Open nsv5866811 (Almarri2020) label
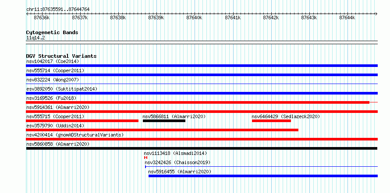Image resolution: width=390 pixels, height=193 pixels. [x=174, y=116]
